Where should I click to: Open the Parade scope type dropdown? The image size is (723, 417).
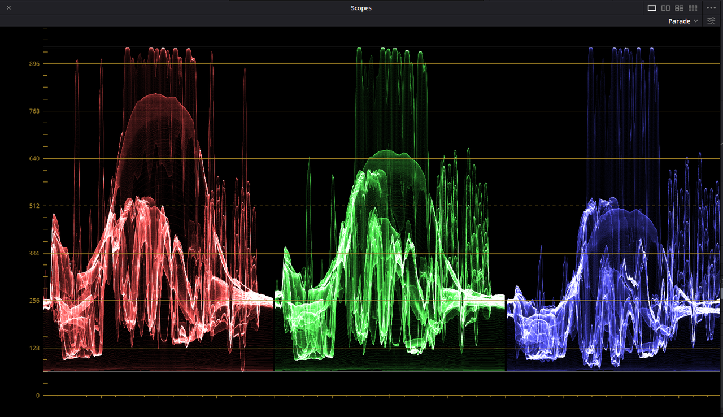click(683, 21)
